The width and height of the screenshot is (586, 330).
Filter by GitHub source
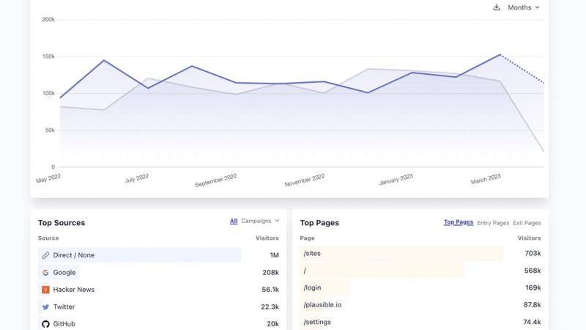pos(64,324)
